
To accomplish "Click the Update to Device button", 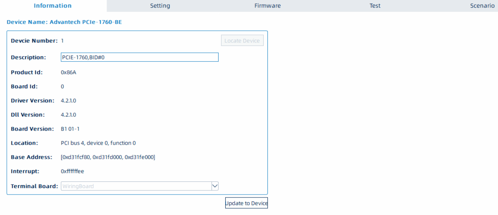I will click(x=246, y=203).
